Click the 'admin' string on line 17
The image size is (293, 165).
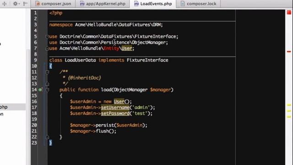click(141, 108)
